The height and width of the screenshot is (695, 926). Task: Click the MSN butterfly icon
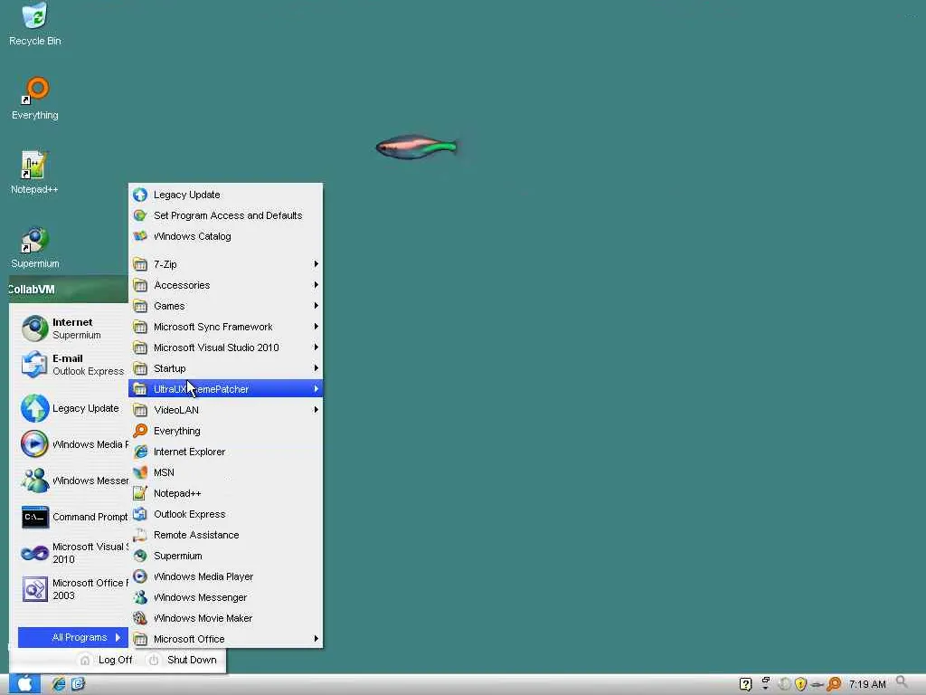click(140, 472)
